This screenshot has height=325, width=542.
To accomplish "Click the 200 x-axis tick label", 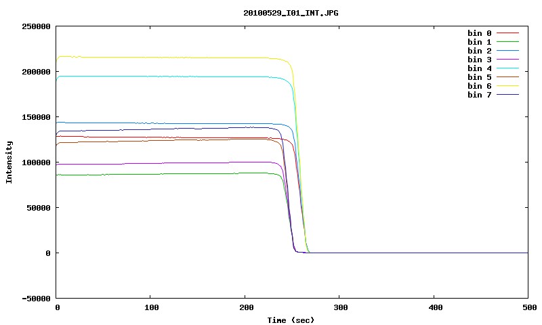I will [246, 307].
